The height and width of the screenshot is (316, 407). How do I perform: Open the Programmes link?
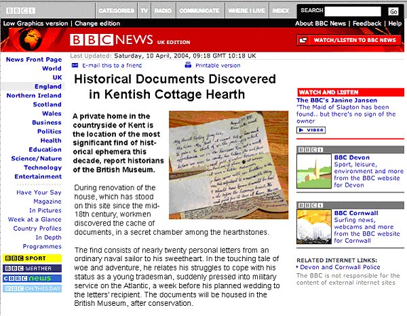pyautogui.click(x=42, y=246)
